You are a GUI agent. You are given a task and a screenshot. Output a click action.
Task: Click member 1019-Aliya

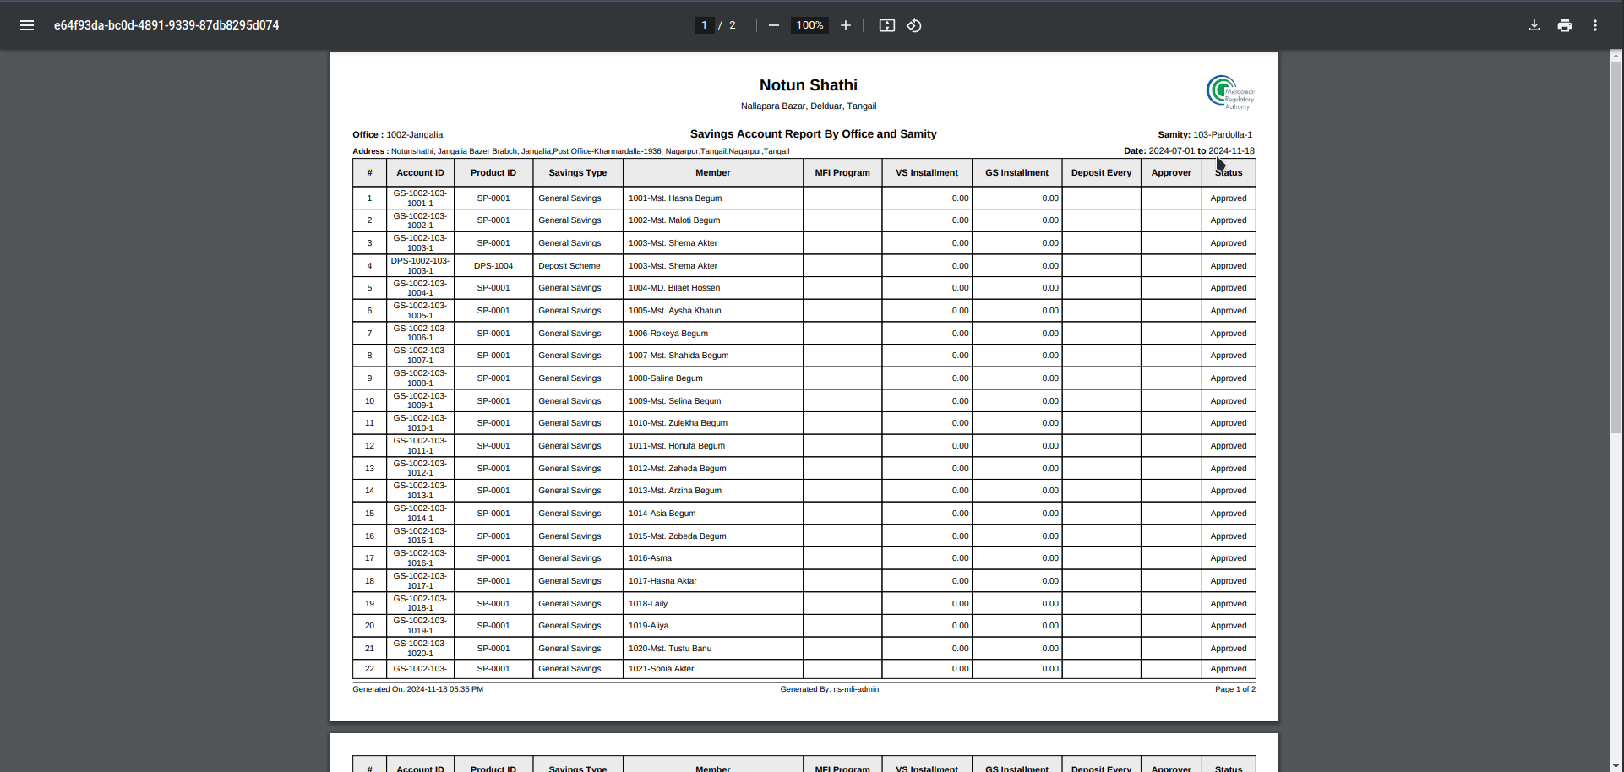coord(648,626)
